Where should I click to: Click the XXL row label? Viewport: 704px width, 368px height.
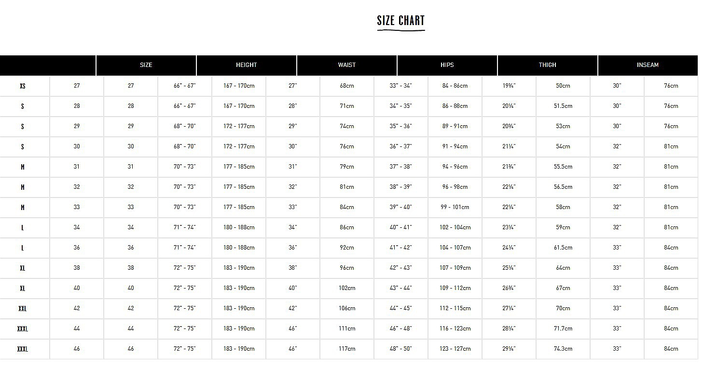tap(23, 309)
